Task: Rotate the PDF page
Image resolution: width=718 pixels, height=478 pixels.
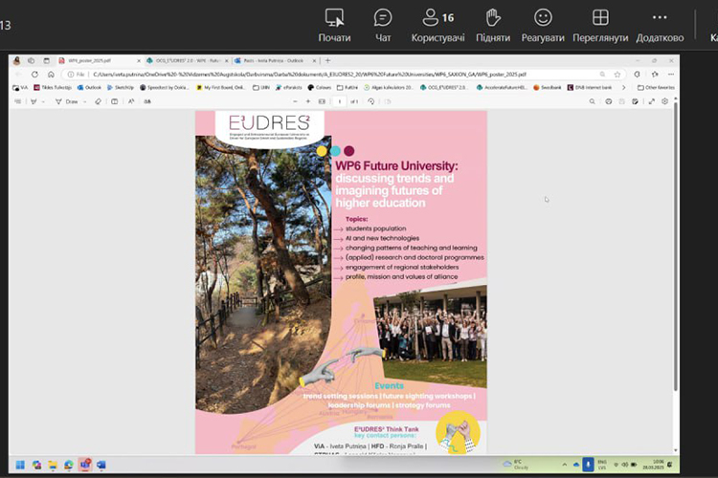Action: pyautogui.click(x=370, y=101)
